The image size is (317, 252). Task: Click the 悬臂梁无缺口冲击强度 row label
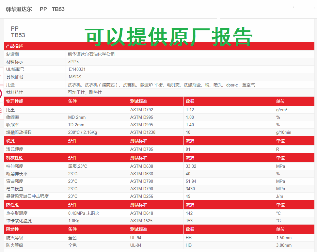tap(27, 196)
